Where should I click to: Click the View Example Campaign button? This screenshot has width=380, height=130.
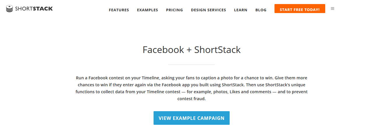191,118
